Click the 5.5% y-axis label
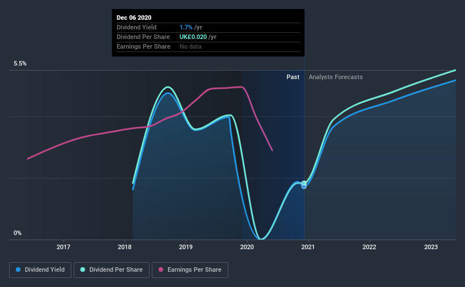 20,64
